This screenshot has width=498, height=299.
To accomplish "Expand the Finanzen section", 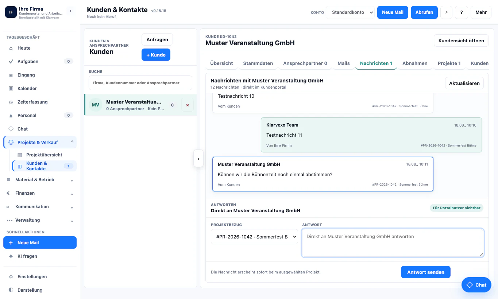I will coord(72,194).
